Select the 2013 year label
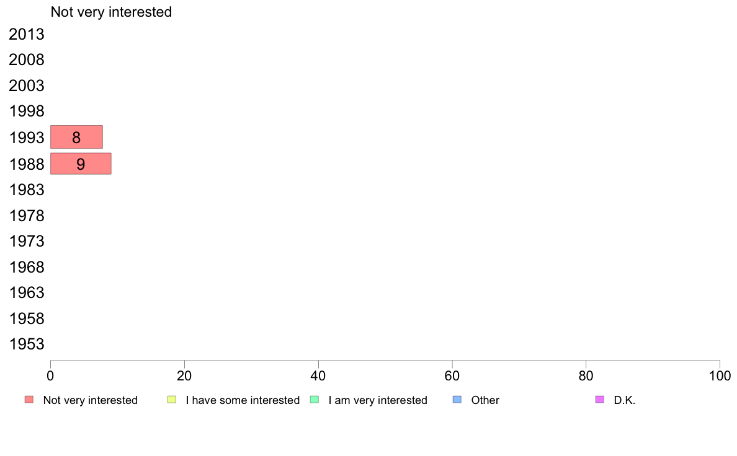 27,35
